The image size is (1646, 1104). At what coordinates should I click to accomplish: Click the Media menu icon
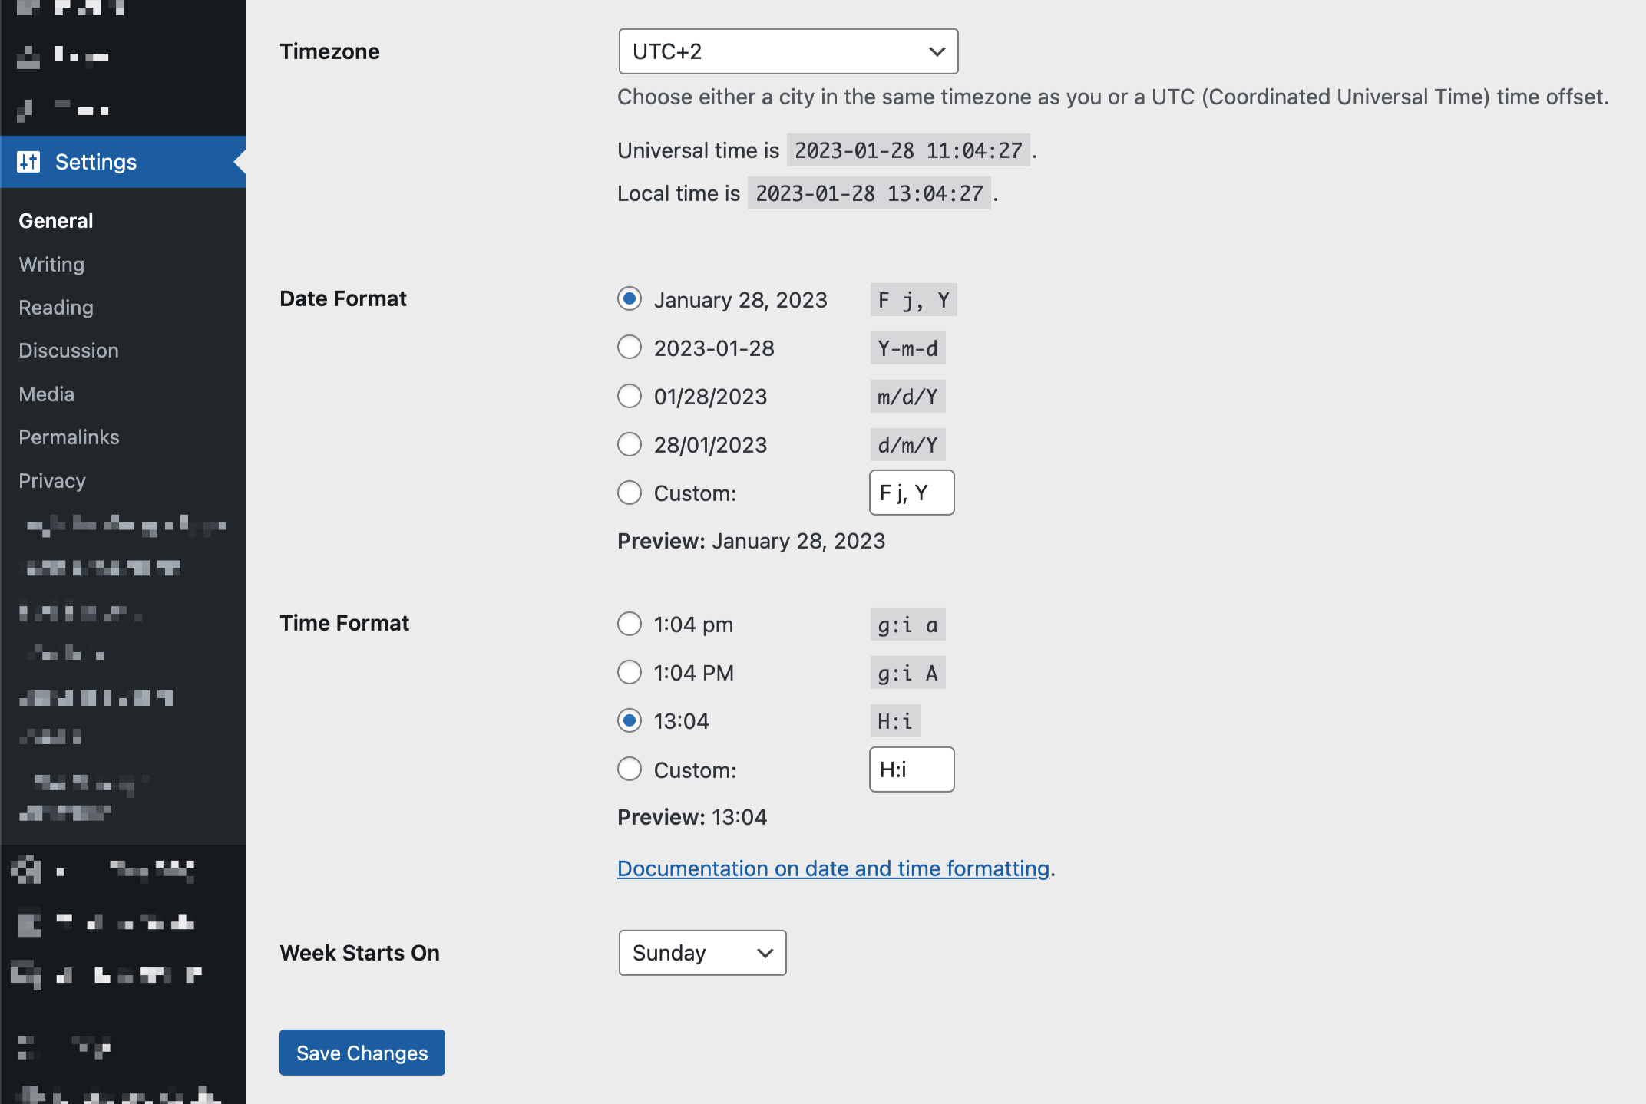point(45,393)
